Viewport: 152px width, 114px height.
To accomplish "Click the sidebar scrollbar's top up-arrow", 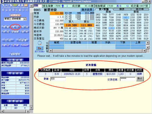I will pos(31,6).
